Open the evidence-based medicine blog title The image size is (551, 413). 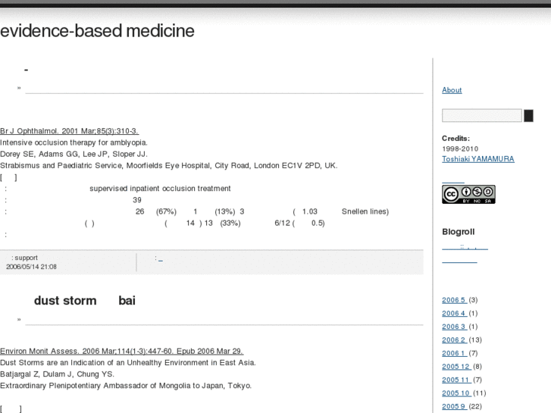(x=98, y=31)
